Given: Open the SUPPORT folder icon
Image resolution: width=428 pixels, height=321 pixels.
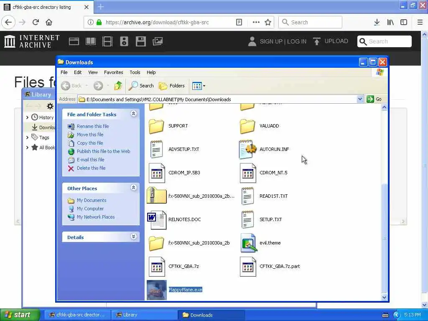Looking at the screenshot, I should point(156,126).
